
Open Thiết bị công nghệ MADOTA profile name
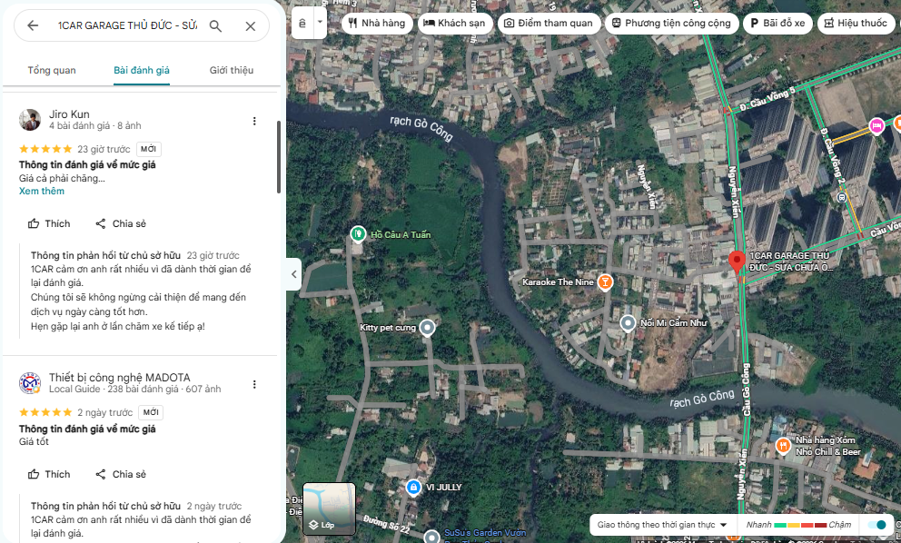point(120,377)
